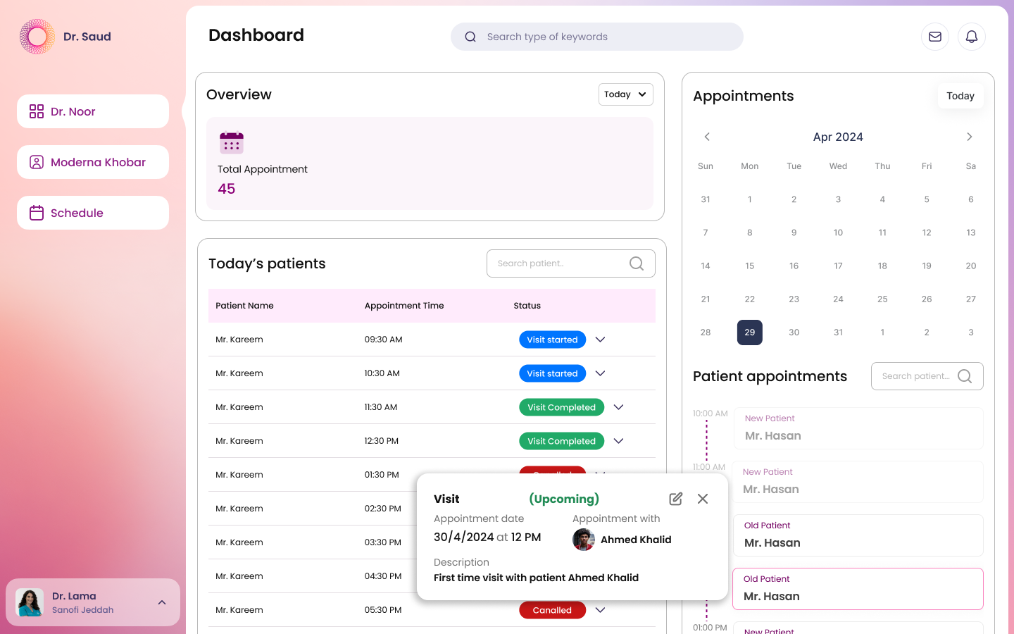Focus Patient appointments search field
This screenshot has height=634, width=1014.
point(927,376)
